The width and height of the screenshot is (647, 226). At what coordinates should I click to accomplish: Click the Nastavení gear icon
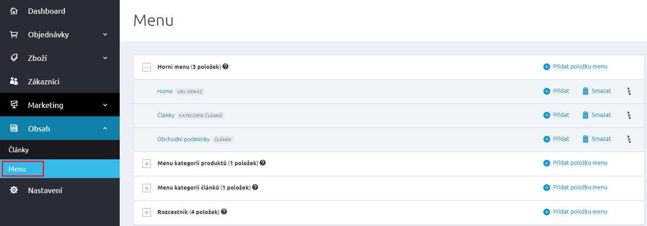coord(14,190)
